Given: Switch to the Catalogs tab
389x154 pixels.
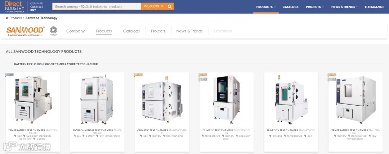Looking at the screenshot, I should [131, 31].
